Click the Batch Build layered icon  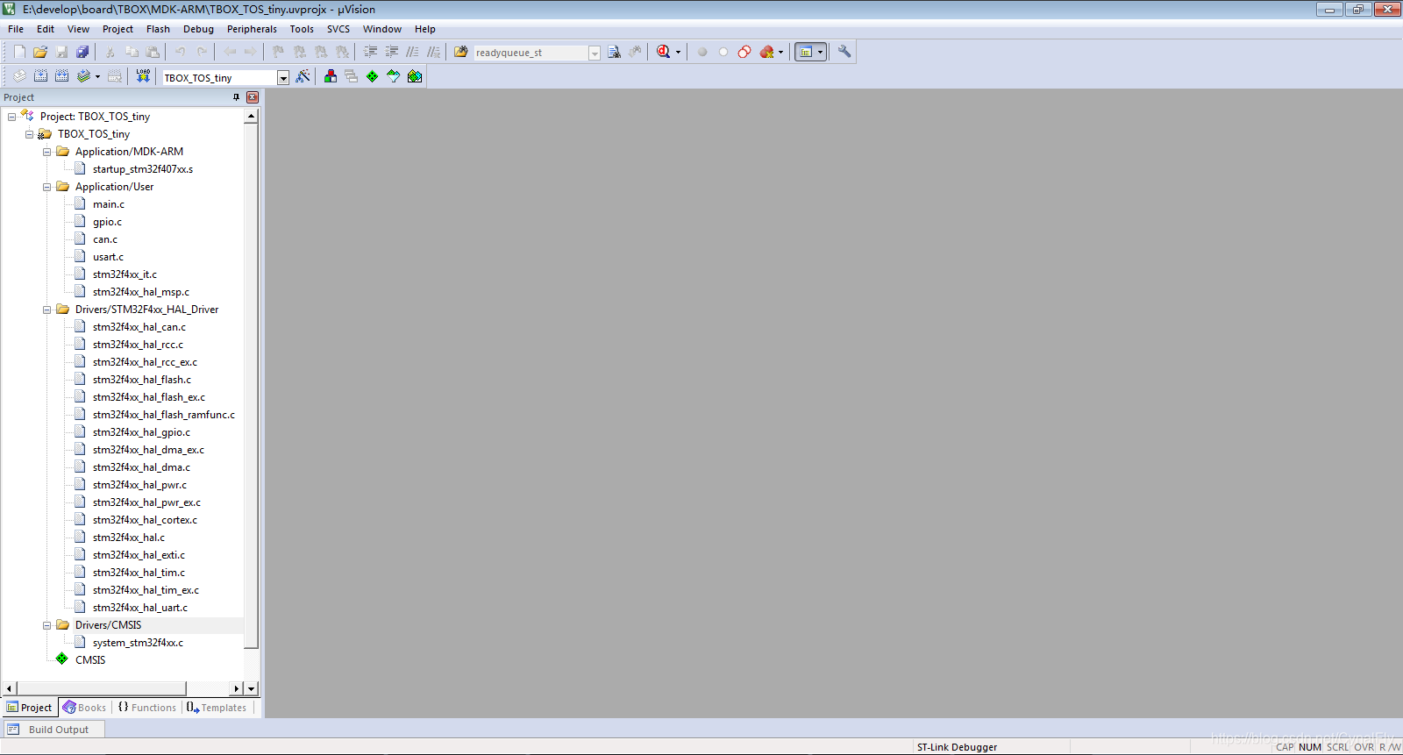(x=83, y=76)
